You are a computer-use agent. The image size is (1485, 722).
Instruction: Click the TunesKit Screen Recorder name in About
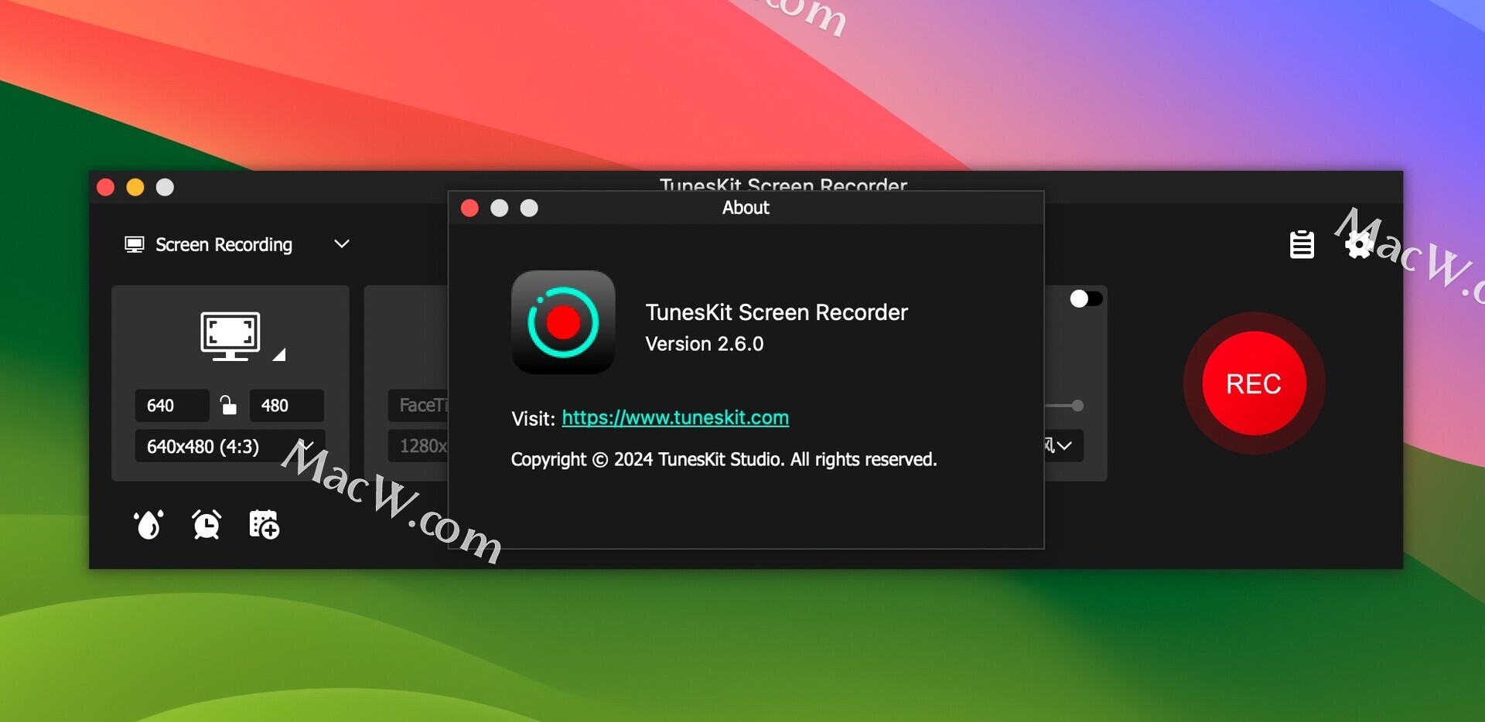pyautogui.click(x=777, y=312)
